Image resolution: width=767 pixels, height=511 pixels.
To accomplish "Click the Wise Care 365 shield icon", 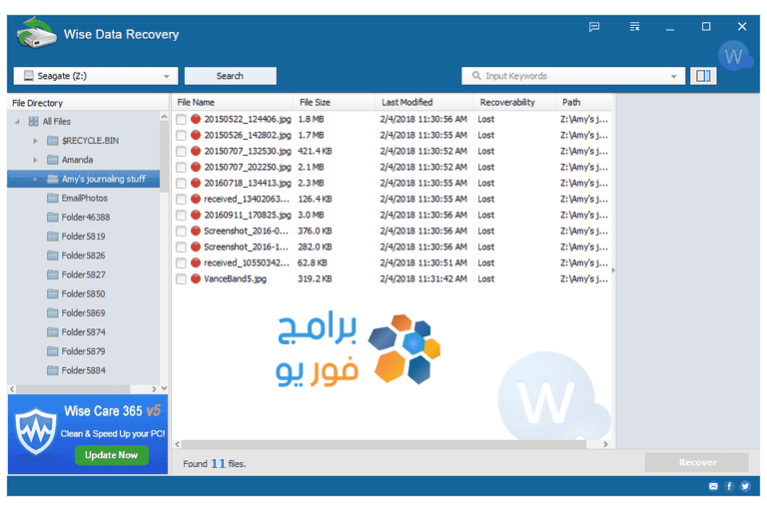I will point(35,431).
